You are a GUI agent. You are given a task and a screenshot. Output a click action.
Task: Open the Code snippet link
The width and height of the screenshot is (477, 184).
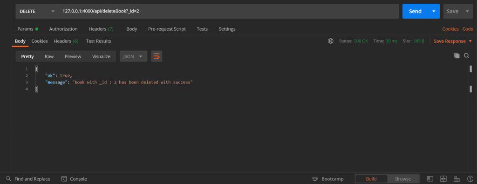pyautogui.click(x=468, y=29)
